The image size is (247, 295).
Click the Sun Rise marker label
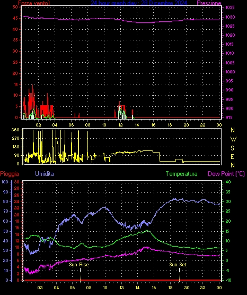pyautogui.click(x=79, y=265)
